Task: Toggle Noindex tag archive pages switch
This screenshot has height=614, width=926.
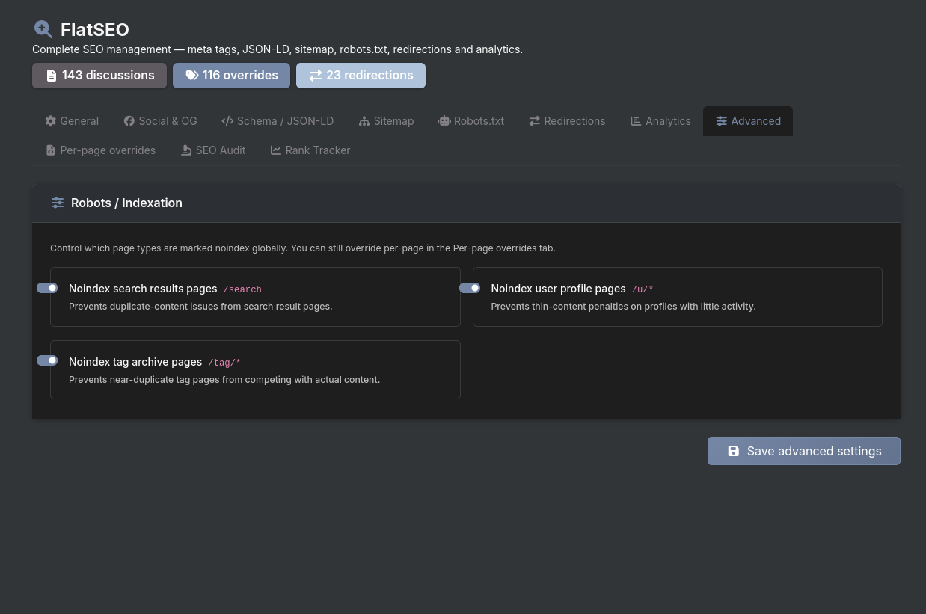Action: [x=47, y=360]
